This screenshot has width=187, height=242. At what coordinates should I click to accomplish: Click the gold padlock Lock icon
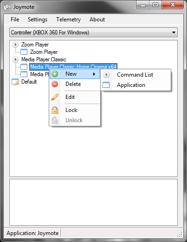click(55, 110)
